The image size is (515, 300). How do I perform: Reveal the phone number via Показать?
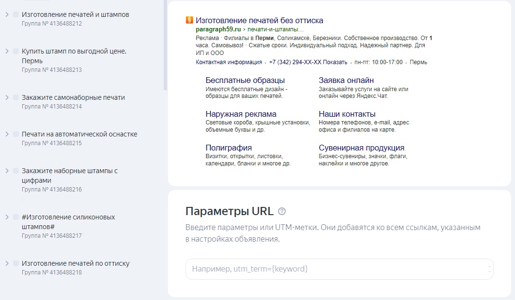(335, 62)
